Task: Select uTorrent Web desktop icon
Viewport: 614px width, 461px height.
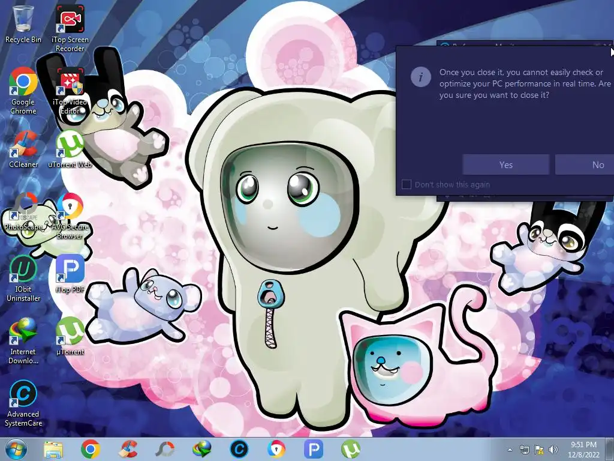Action: click(x=70, y=149)
